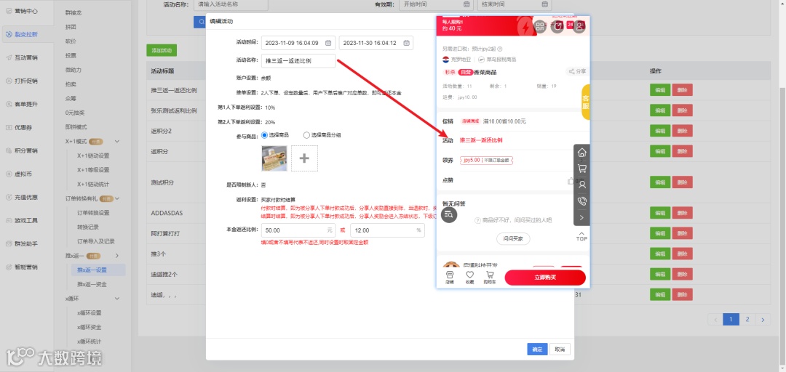Image resolution: width=786 pixels, height=372 pixels.
Task: Click the product image thumbnail in the dialog
Action: (274, 158)
